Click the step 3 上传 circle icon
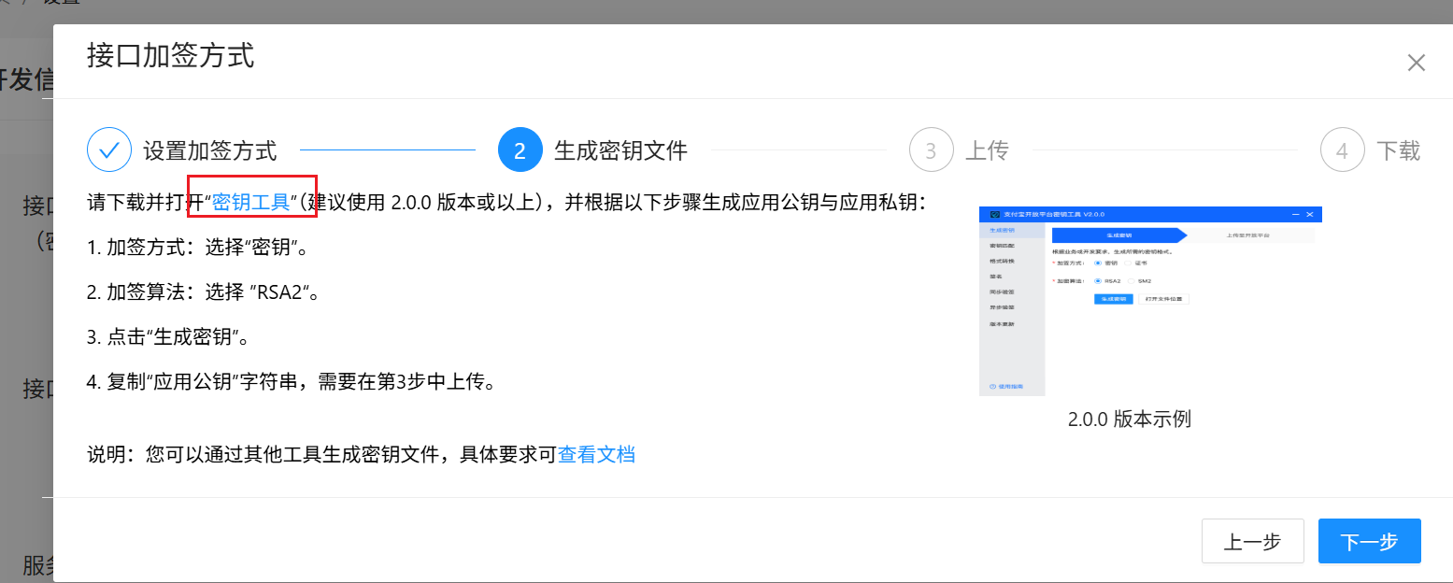 click(931, 149)
